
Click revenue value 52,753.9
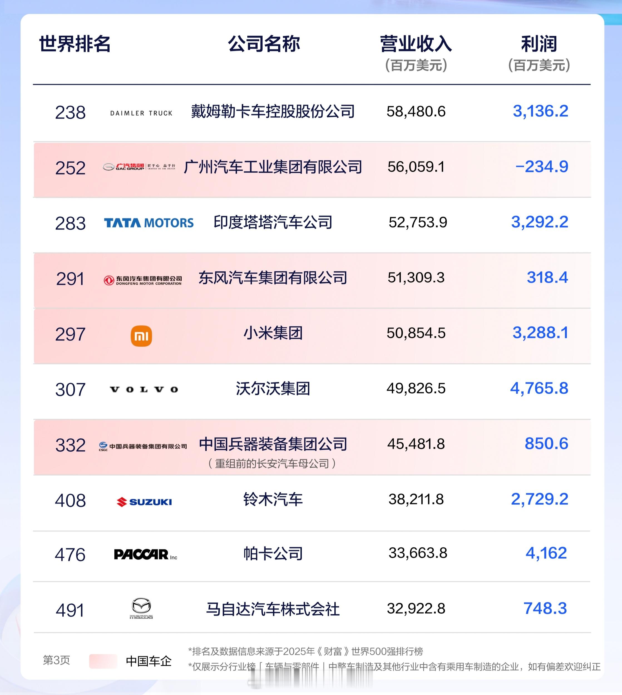418,223
